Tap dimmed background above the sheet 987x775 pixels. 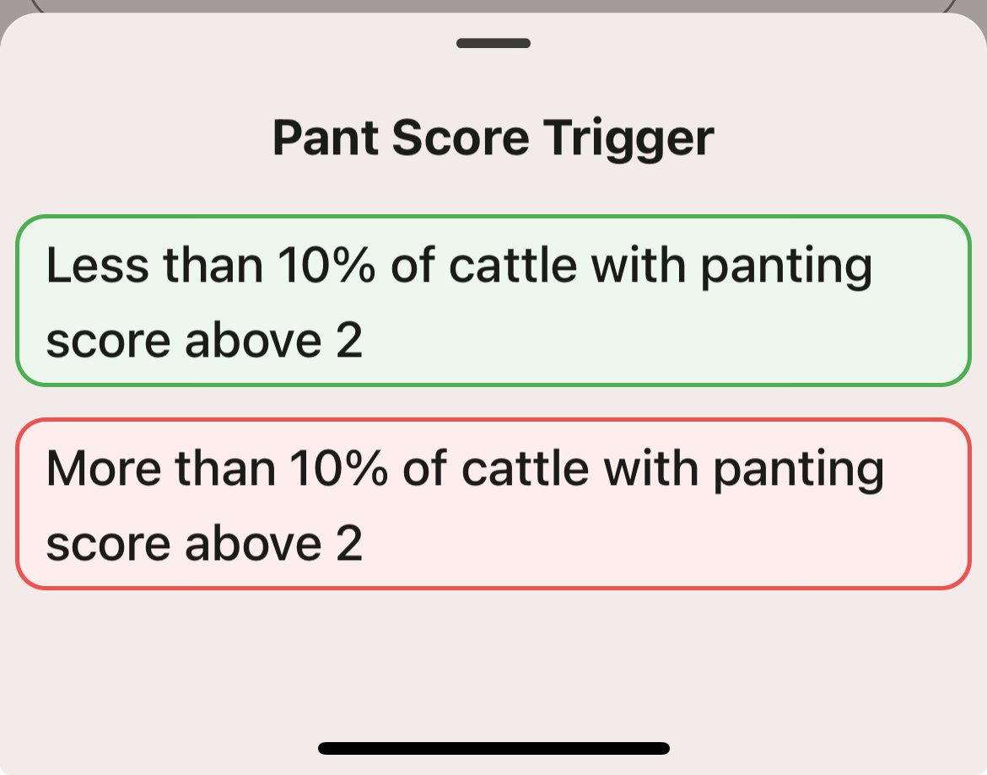493,5
